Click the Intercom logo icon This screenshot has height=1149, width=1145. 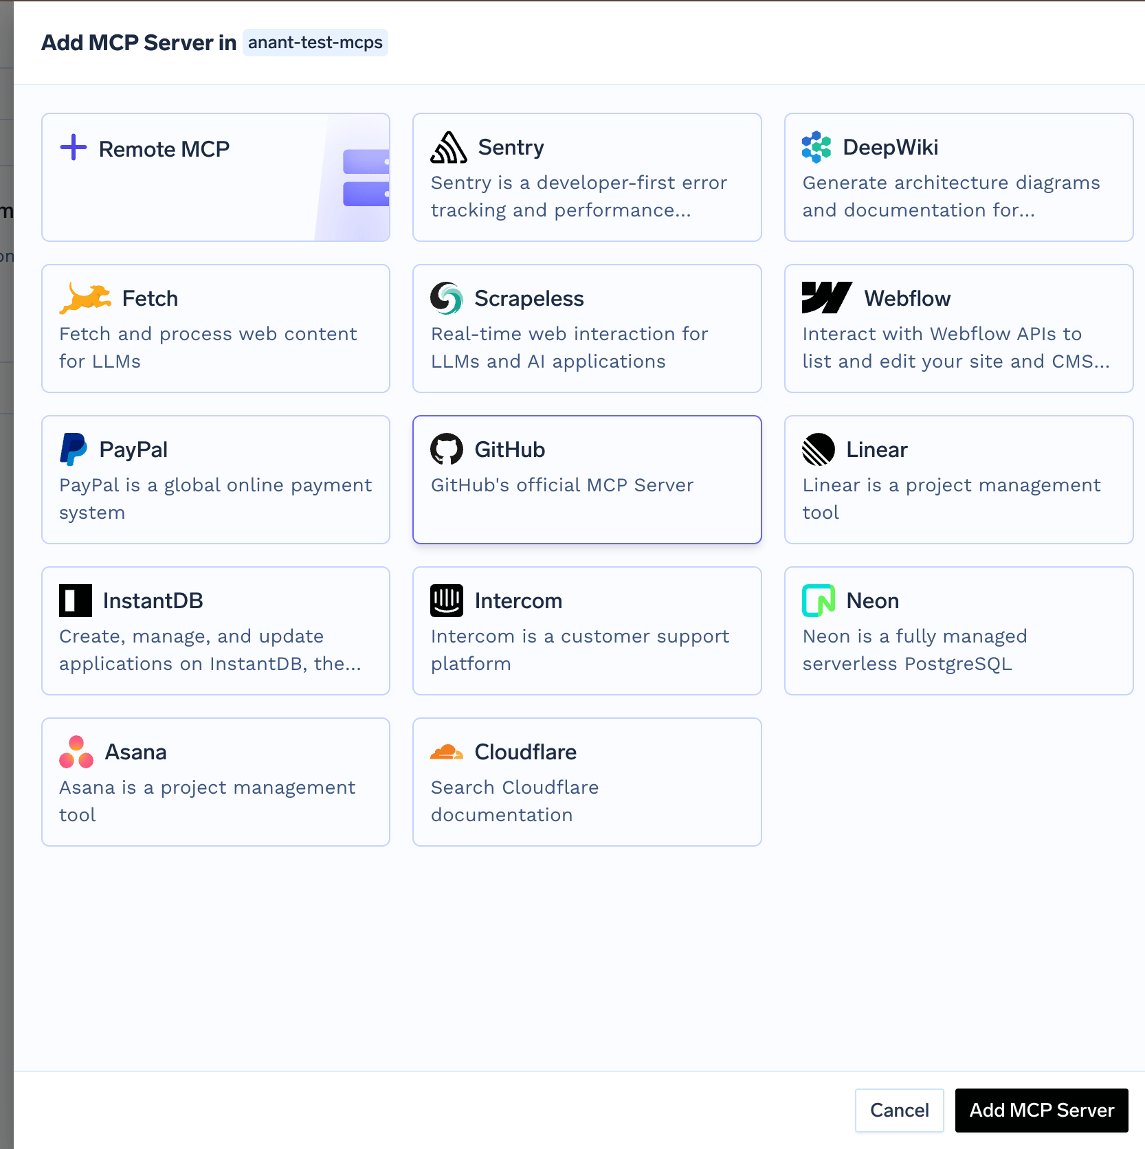(x=447, y=601)
